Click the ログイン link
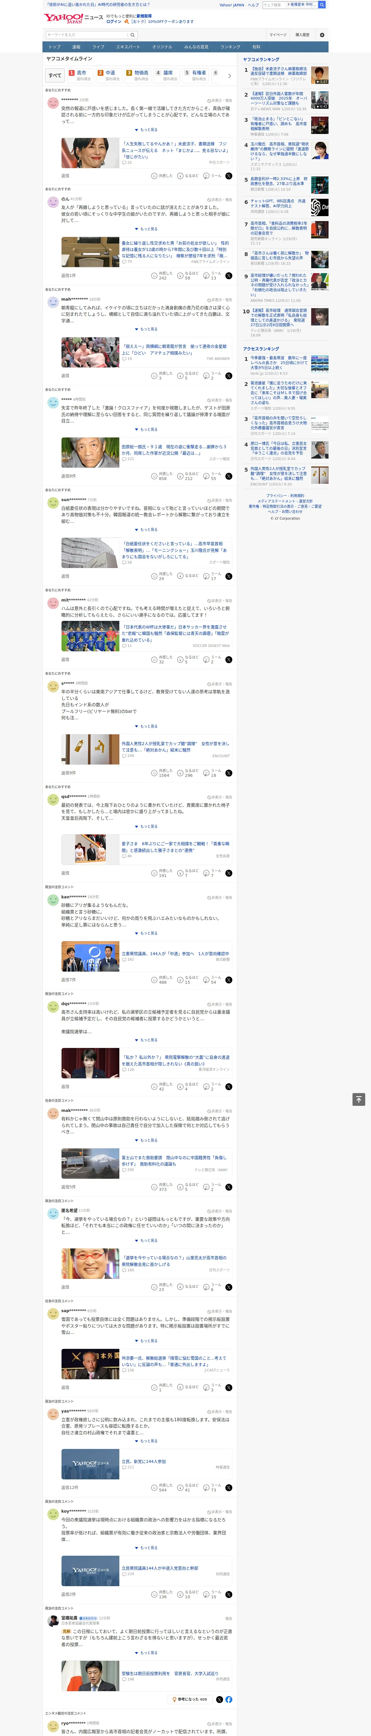The height and width of the screenshot is (1736, 371). [114, 22]
